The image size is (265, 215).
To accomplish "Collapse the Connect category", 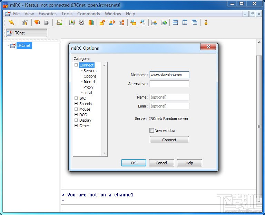I will coord(76,65).
